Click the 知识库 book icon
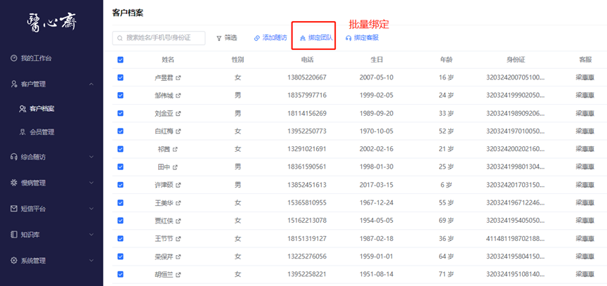Image resolution: width=607 pixels, height=286 pixels. [14, 235]
